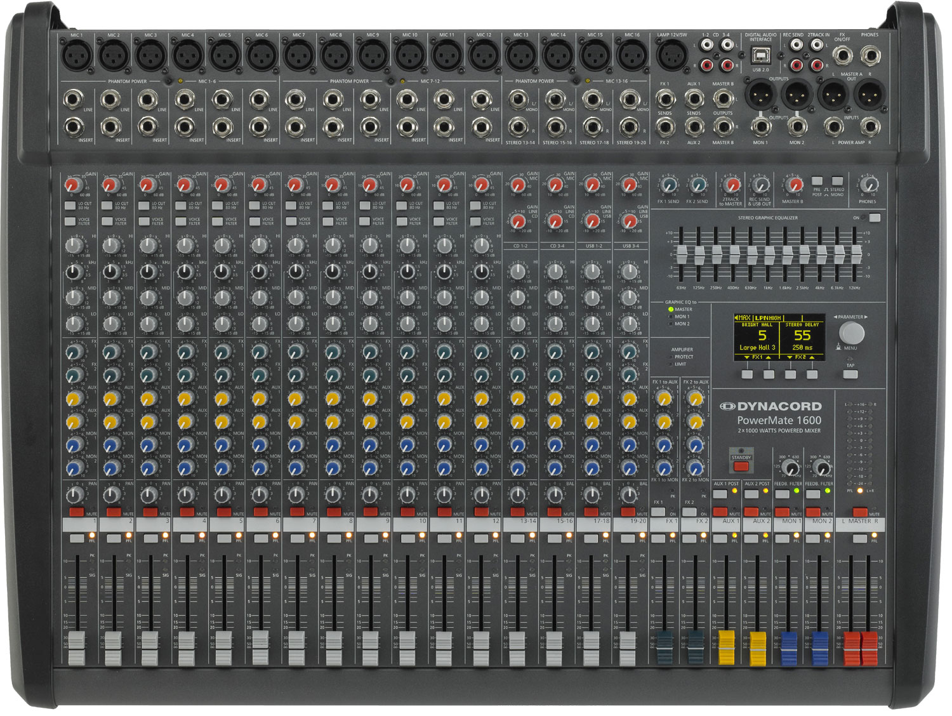Click the red MASTER B level knob
Viewport: 952px width, 716px height.
(x=793, y=185)
